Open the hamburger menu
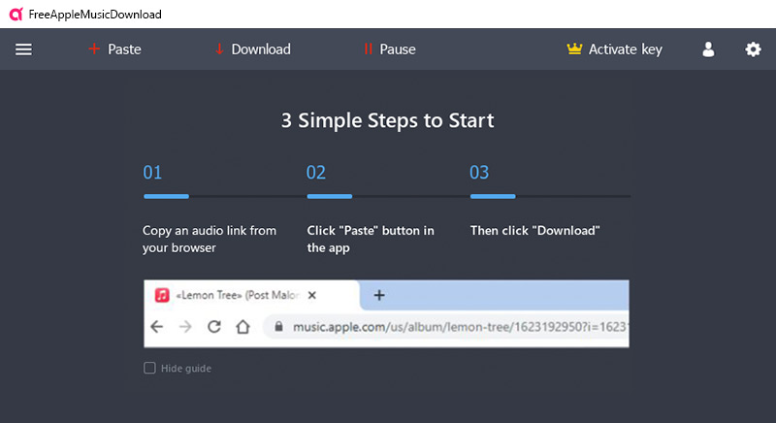Image resolution: width=776 pixels, height=423 pixels. [x=23, y=49]
